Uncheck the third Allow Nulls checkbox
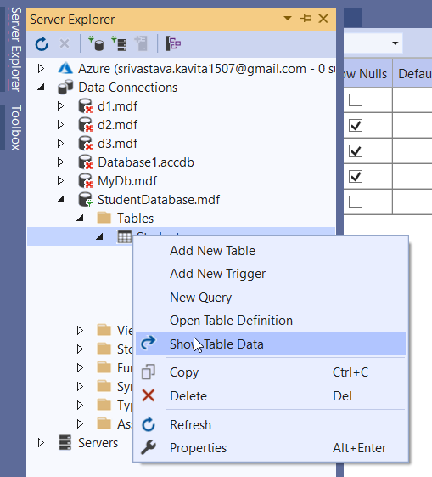Screen dimensions: 432x477 click(356, 150)
